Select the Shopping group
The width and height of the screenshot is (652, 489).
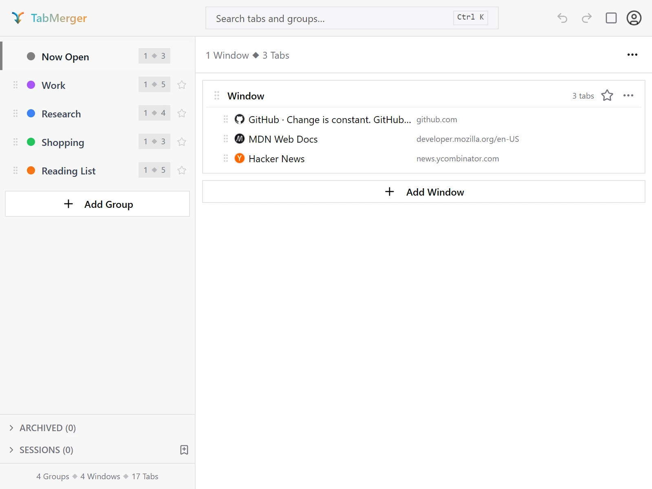[98, 142]
